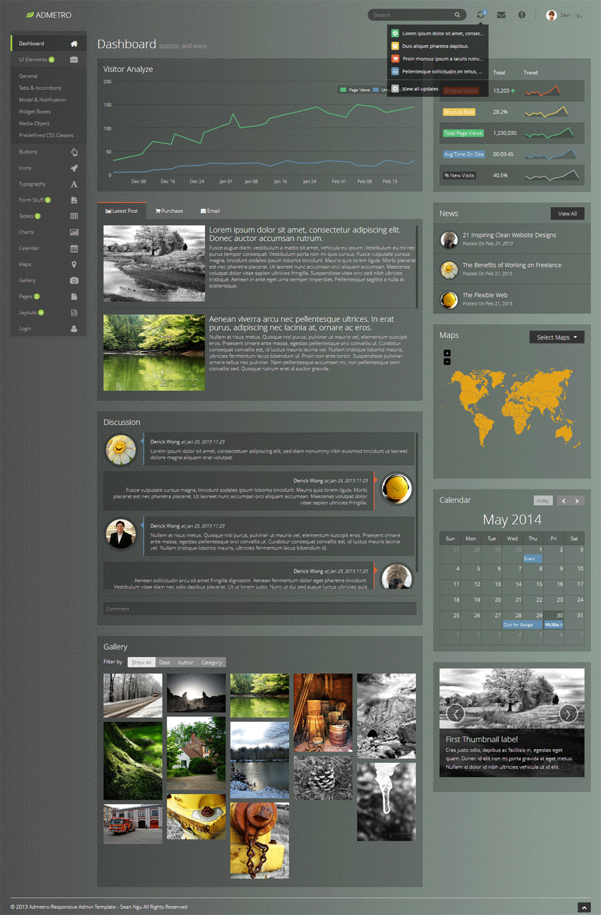Screen dimensions: 601x915
Task: Zoom out on the world map
Action: [x=447, y=361]
